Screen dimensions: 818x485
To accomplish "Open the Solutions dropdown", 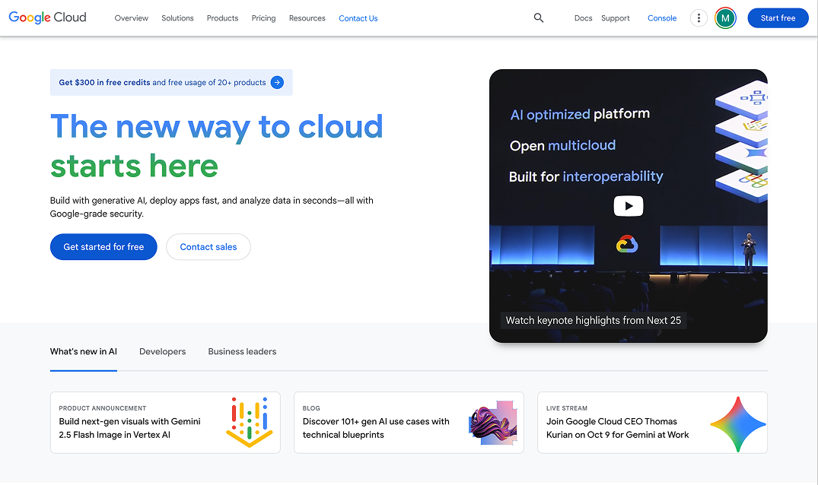I will pyautogui.click(x=177, y=17).
